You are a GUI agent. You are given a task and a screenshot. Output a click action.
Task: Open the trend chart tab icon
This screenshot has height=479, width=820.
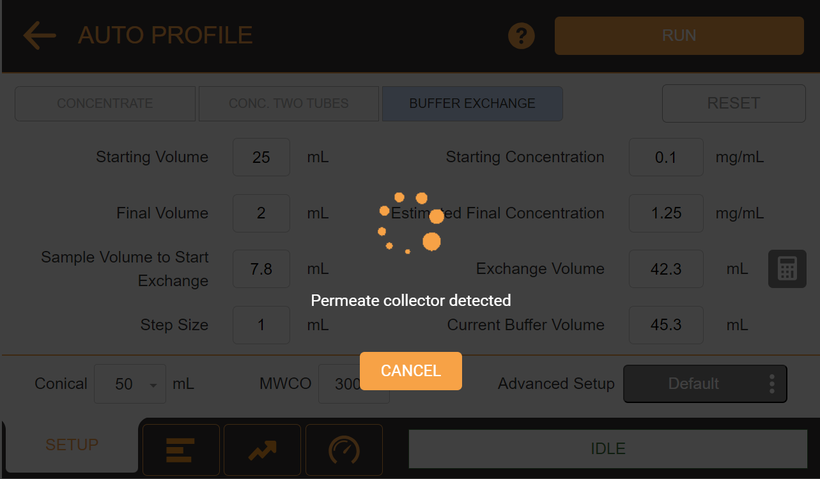coord(262,450)
